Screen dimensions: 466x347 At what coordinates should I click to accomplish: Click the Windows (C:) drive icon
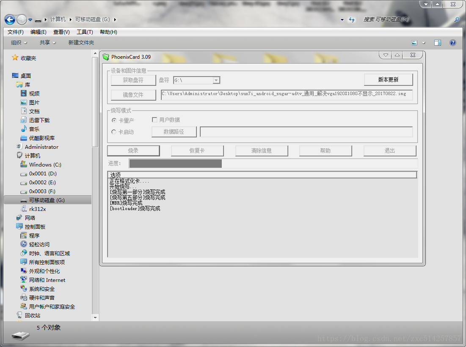pos(23,164)
